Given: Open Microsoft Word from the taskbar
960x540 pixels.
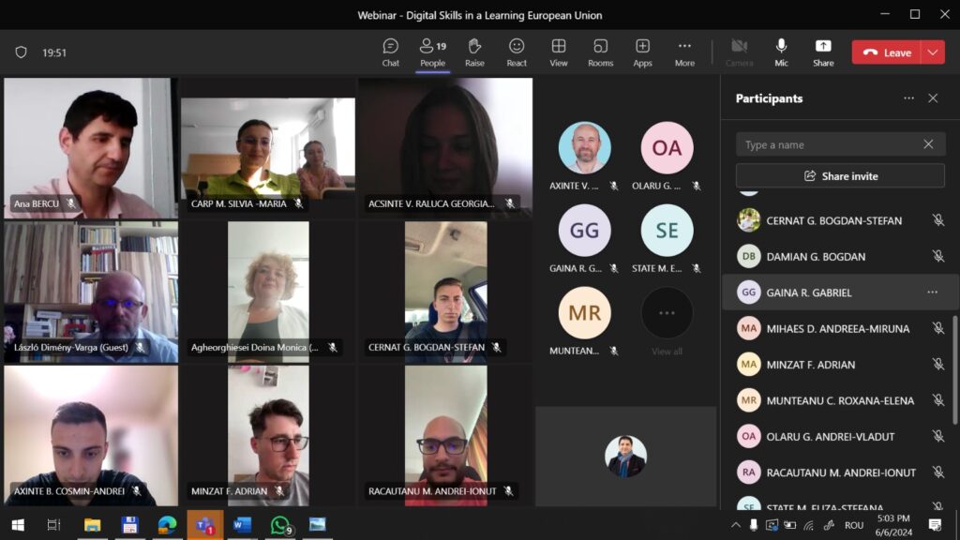Looking at the screenshot, I should (243, 525).
